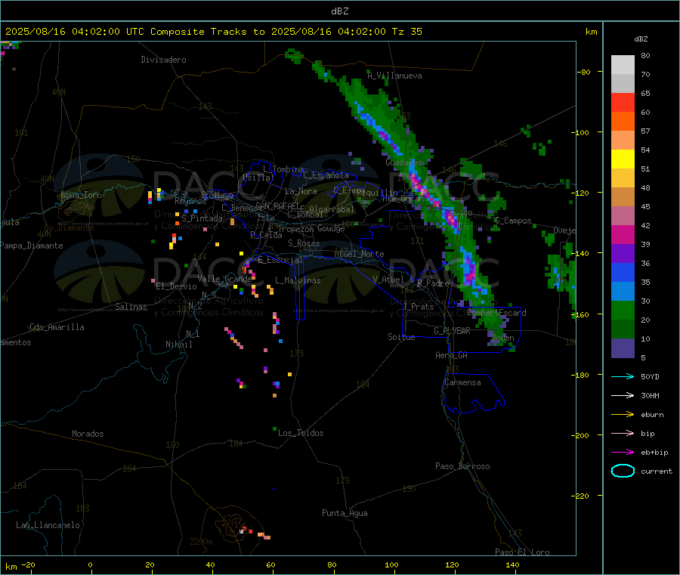Image resolution: width=680 pixels, height=575 pixels.
Task: Click the yellow eburn arrow in legend
Action: click(623, 415)
